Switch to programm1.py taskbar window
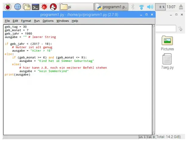Screen dimensions: 189x141 click(111, 7)
